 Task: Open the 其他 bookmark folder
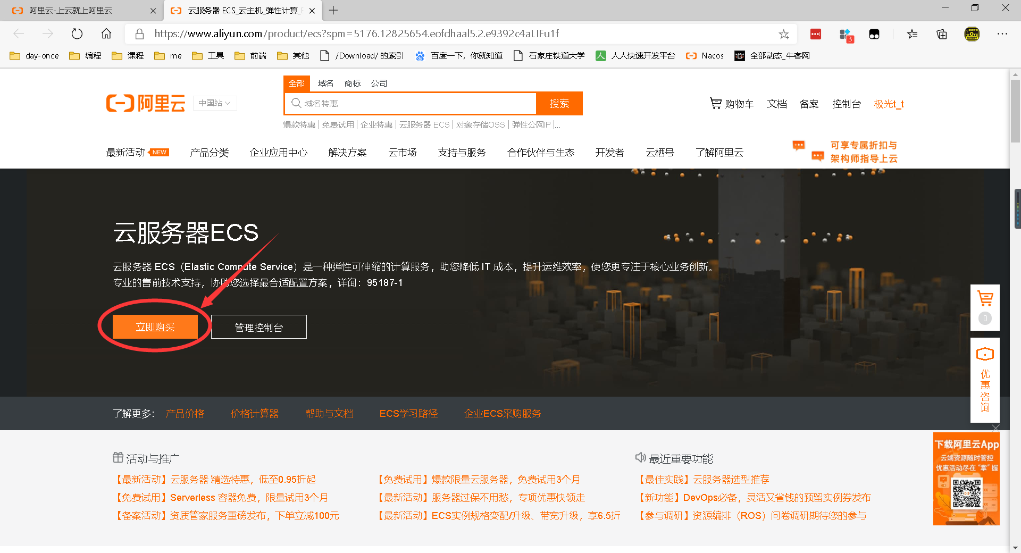pyautogui.click(x=293, y=56)
